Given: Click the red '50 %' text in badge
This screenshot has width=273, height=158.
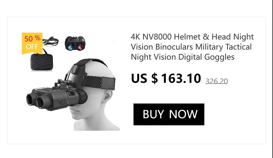Looking at the screenshot, I should click(32, 38).
